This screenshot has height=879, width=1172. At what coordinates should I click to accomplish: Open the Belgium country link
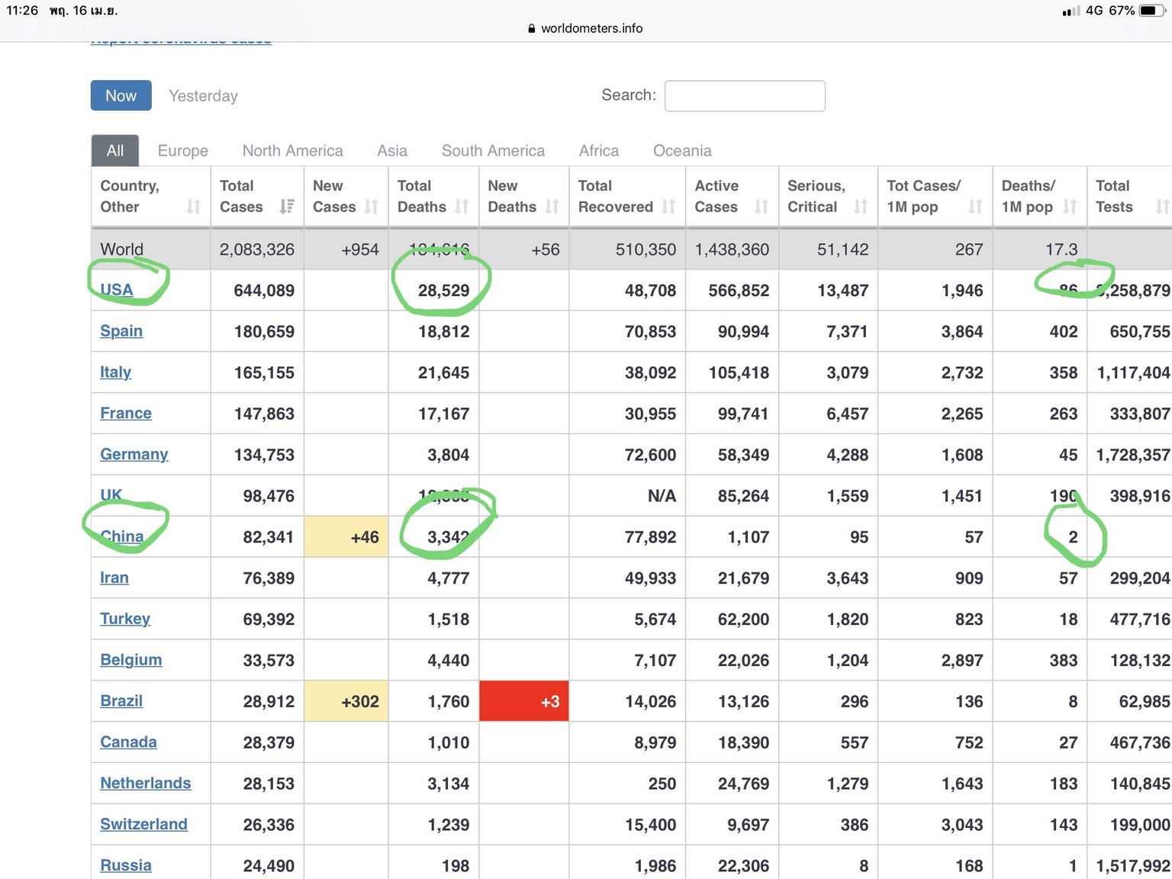point(131,660)
